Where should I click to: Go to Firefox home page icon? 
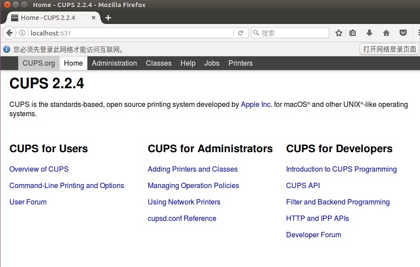tap(386, 33)
